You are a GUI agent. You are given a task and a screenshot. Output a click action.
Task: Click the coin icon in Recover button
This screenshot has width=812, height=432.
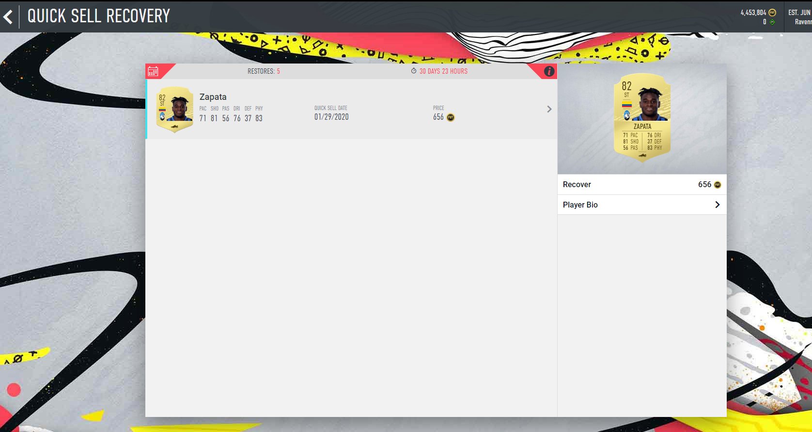pos(718,185)
